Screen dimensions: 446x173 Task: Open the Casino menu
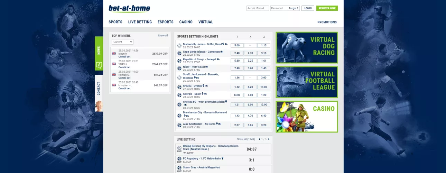pos(186,22)
